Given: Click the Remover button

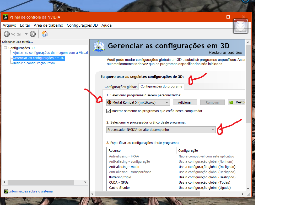Looking at the screenshot, I should tap(212, 102).
